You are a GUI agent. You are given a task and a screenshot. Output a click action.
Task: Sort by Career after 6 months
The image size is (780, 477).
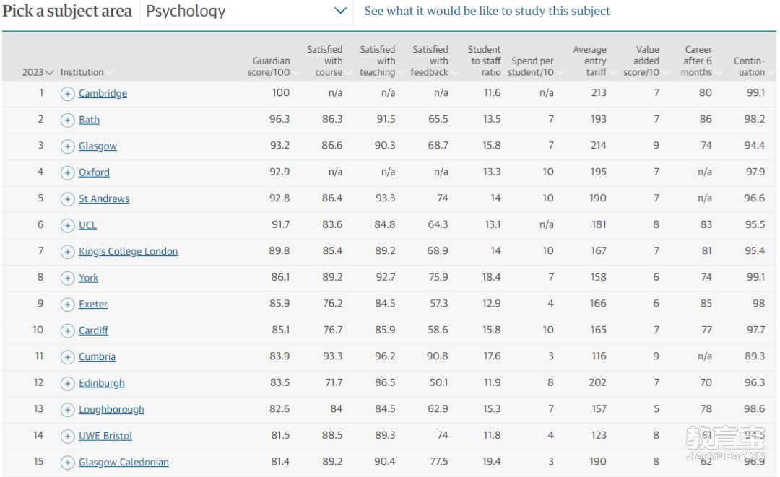coord(701,61)
